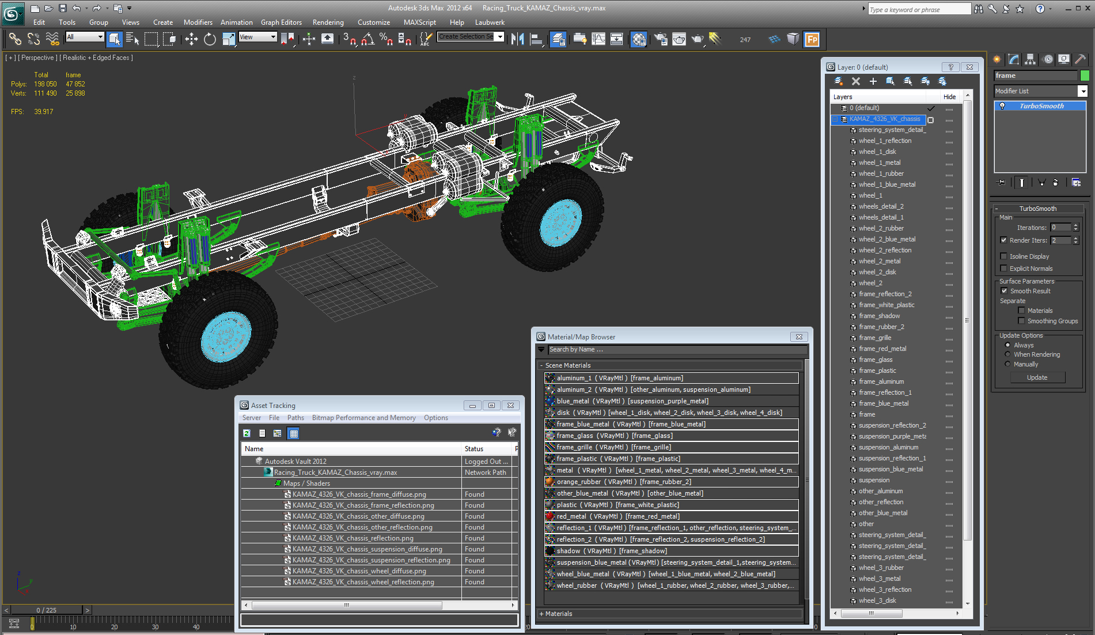
Task: Open the Rendering menu
Action: point(328,22)
